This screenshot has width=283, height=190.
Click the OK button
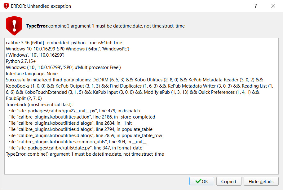coord(201,181)
